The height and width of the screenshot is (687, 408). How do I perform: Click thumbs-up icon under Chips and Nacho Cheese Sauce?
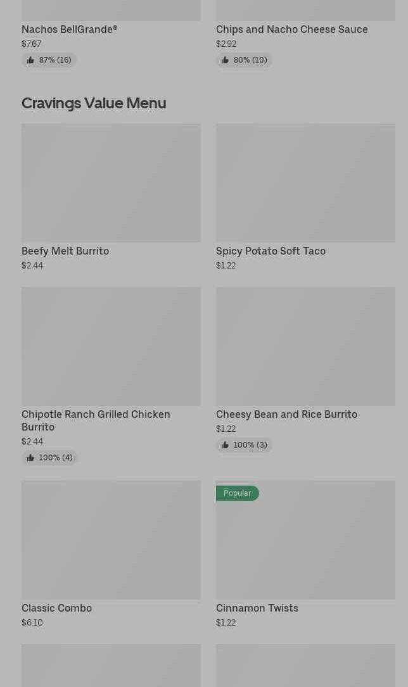225,60
